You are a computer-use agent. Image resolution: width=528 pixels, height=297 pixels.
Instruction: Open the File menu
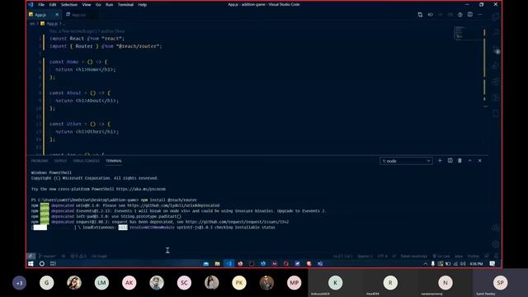tap(41, 5)
